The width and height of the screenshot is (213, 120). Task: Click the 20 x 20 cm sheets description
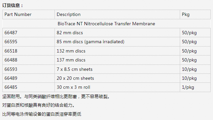(x=75, y=78)
